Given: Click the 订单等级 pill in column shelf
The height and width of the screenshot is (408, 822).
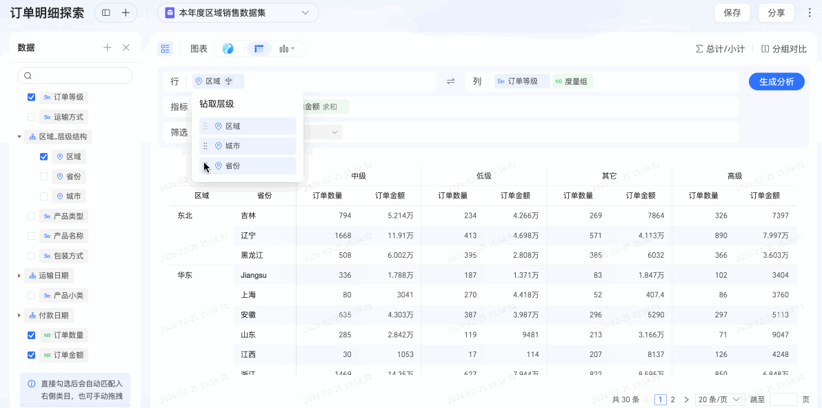Looking at the screenshot, I should point(522,81).
